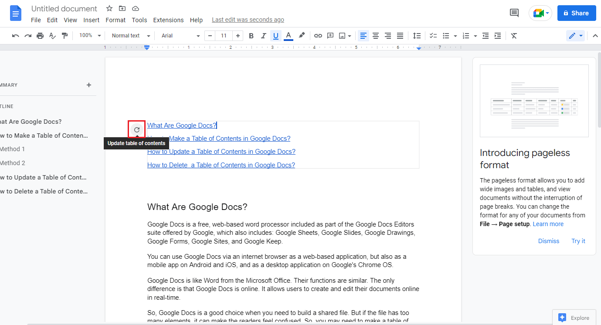Screen dimensions: 601x325
Task: Add a summary with the plus icon
Action: (89, 85)
